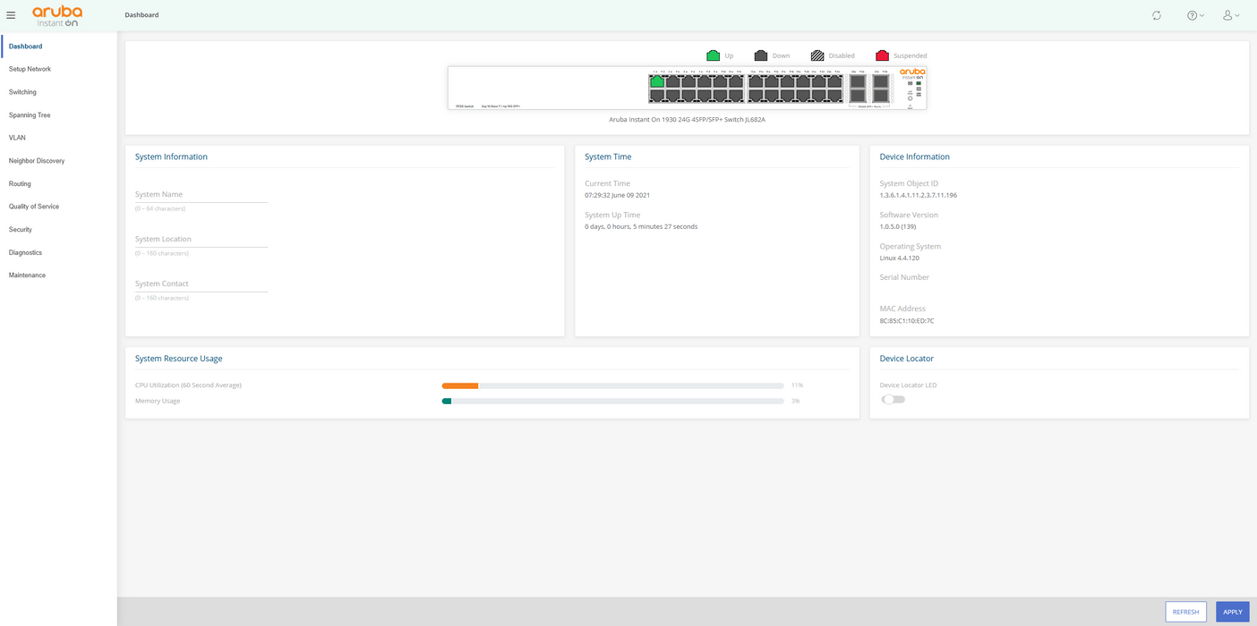
Task: Click the Serial Number label
Action: point(904,277)
